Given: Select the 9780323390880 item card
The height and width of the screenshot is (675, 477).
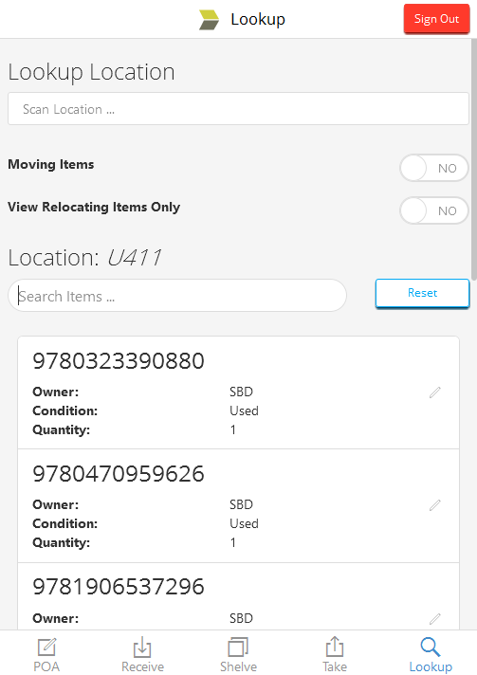Looking at the screenshot, I should 239,393.
